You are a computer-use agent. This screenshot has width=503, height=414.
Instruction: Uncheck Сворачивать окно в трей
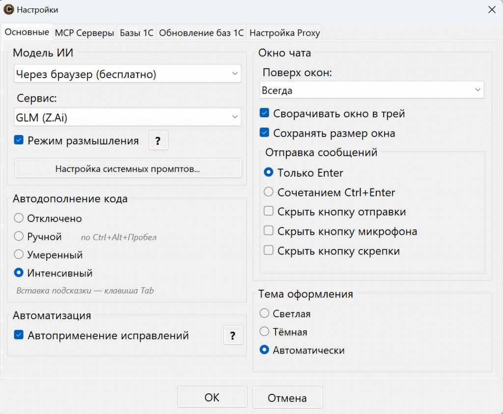264,113
